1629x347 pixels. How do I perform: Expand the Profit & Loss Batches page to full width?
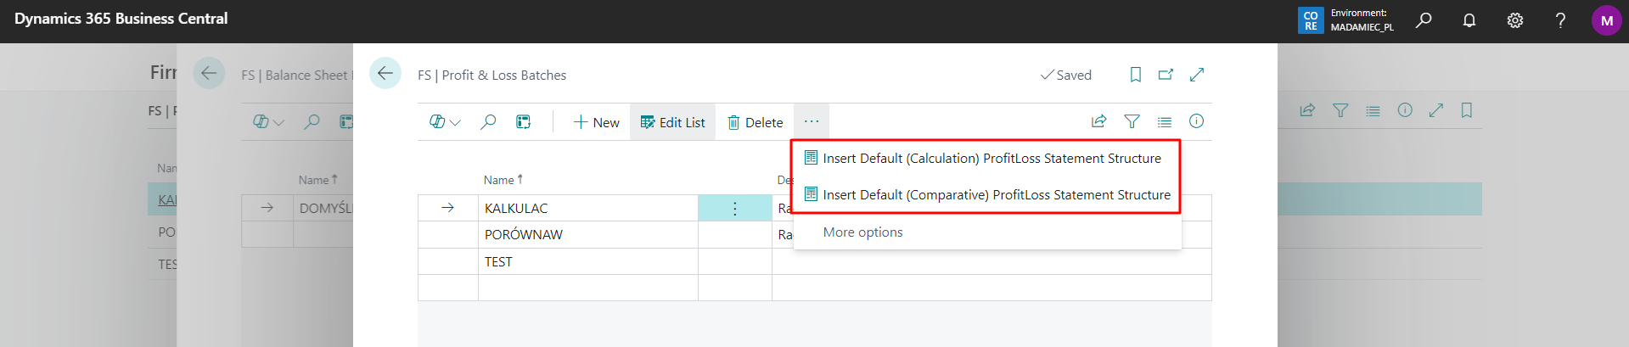[1197, 75]
